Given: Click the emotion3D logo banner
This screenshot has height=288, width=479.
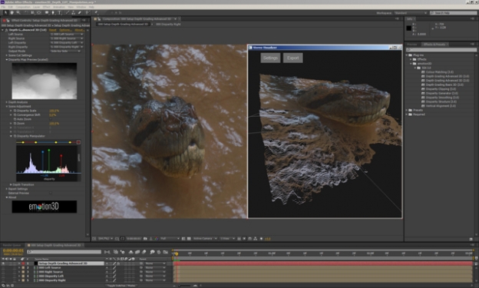Looking at the screenshot, I should coord(45,207).
